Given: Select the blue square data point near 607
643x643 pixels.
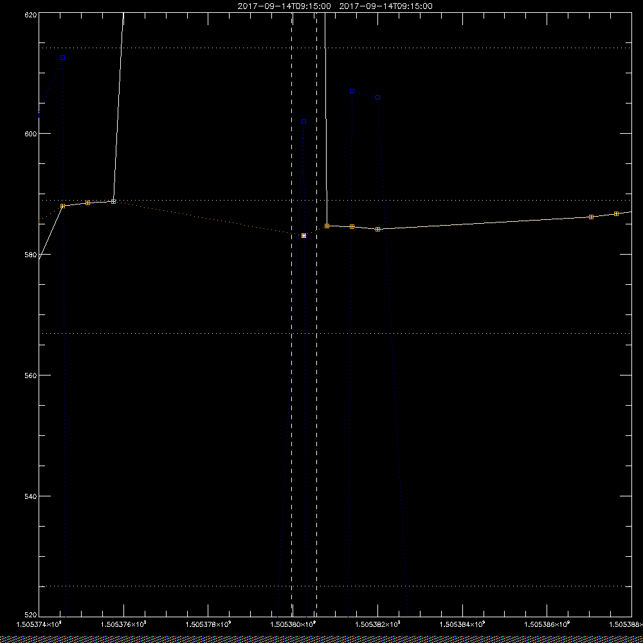Looking at the screenshot, I should coord(352,91).
